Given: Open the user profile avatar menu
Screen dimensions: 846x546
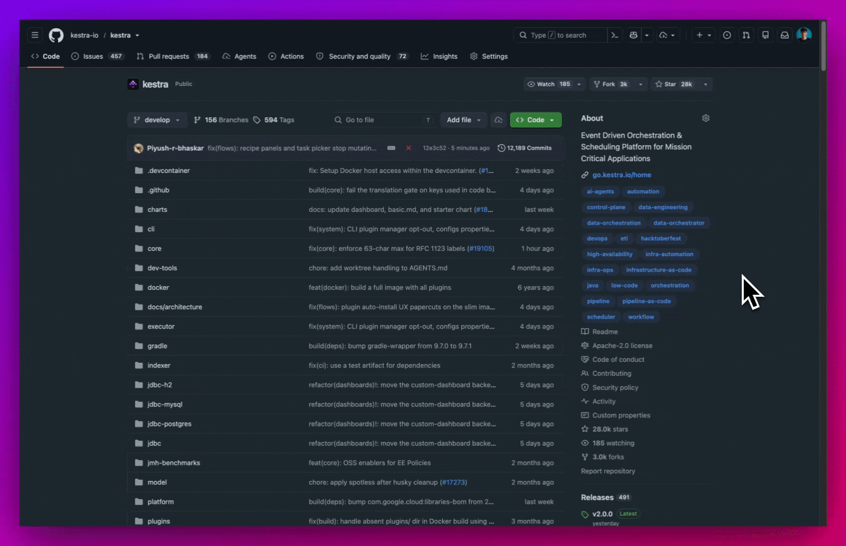Looking at the screenshot, I should (804, 35).
